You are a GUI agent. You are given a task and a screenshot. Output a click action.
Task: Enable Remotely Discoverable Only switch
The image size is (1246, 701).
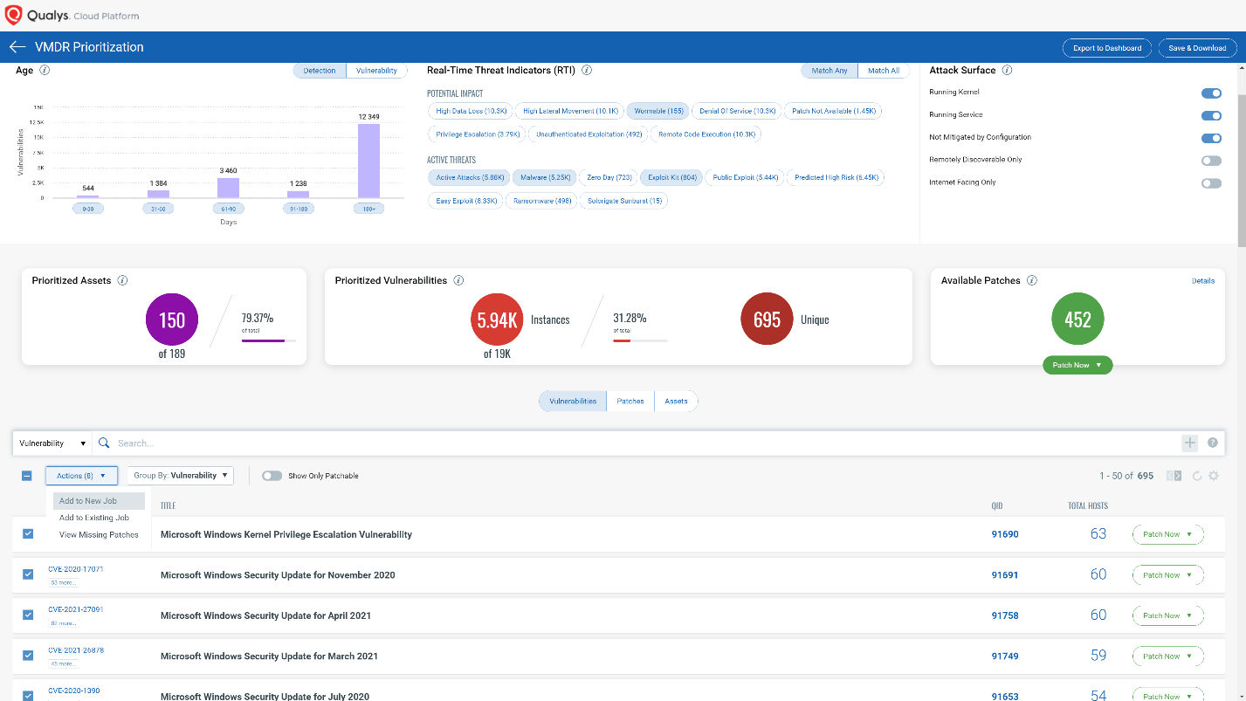[1211, 161]
